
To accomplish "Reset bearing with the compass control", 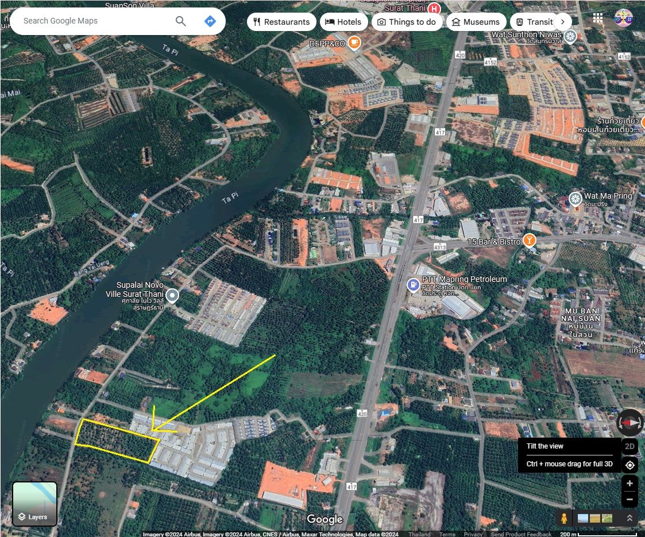I will 629,422.
